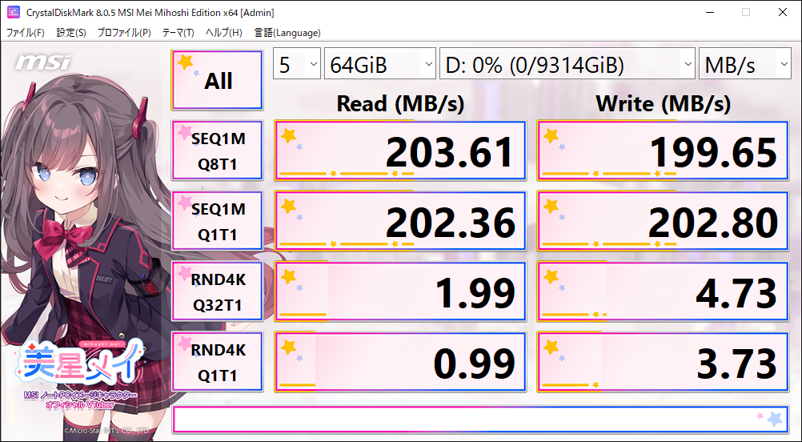802x442 pixels.
Task: Open the drive selector showing D: 0%
Action: 567,63
